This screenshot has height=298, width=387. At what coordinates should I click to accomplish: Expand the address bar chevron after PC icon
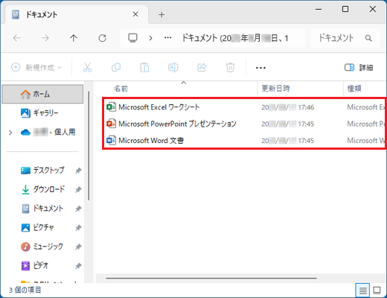[150, 38]
